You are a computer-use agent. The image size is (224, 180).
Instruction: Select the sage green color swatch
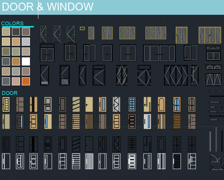pyautogui.click(x=16, y=51)
